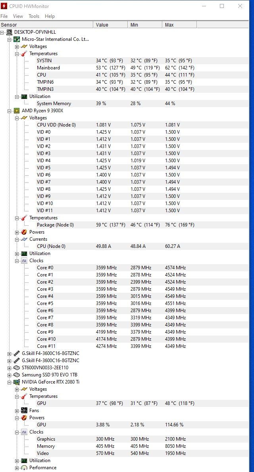
Task: Click the voltage icon under the motherboard
Action: [24, 46]
